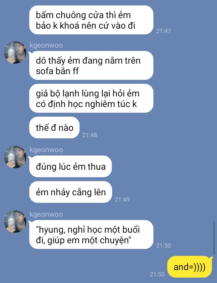Click the 21:50 timestamp beside the 'hyung' quote

163,246
